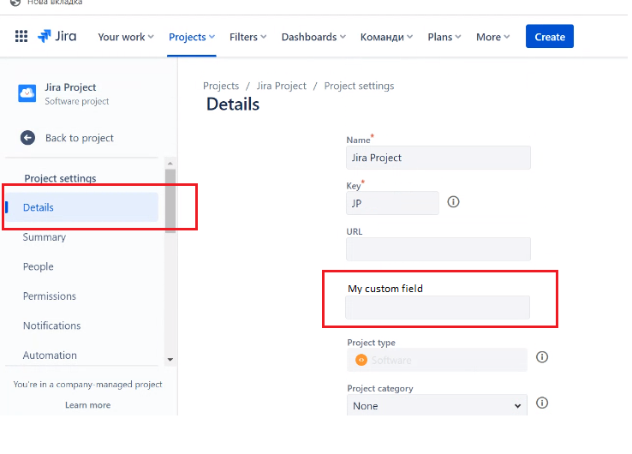Show info about Project category
632x454 pixels.
point(542,403)
